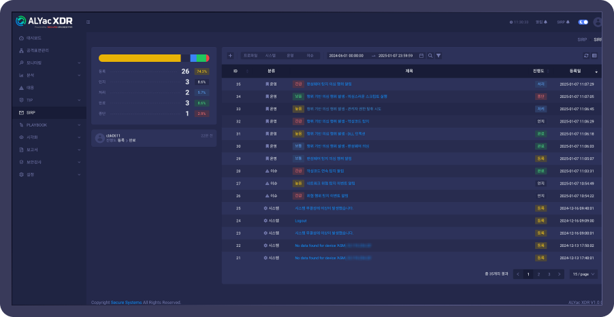
Task: Open the calendar icon in the date range
Action: click(421, 55)
